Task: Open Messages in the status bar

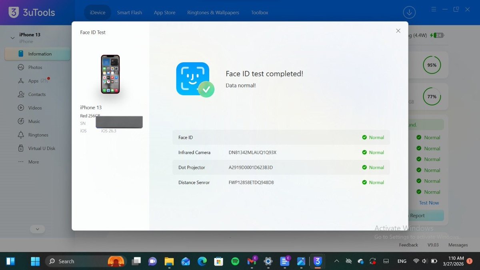Action: coord(458,245)
